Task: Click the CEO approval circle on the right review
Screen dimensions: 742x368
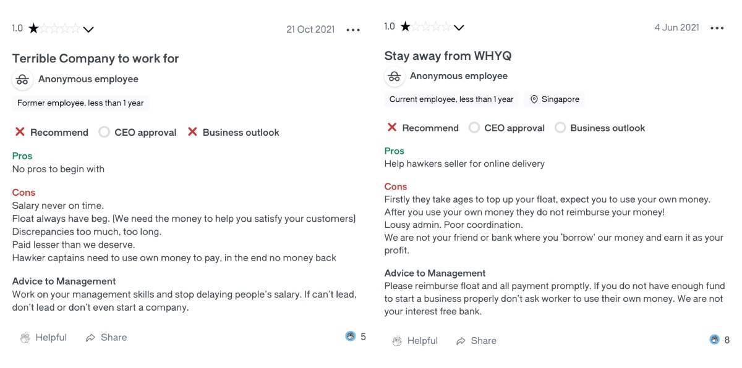Action: click(474, 128)
